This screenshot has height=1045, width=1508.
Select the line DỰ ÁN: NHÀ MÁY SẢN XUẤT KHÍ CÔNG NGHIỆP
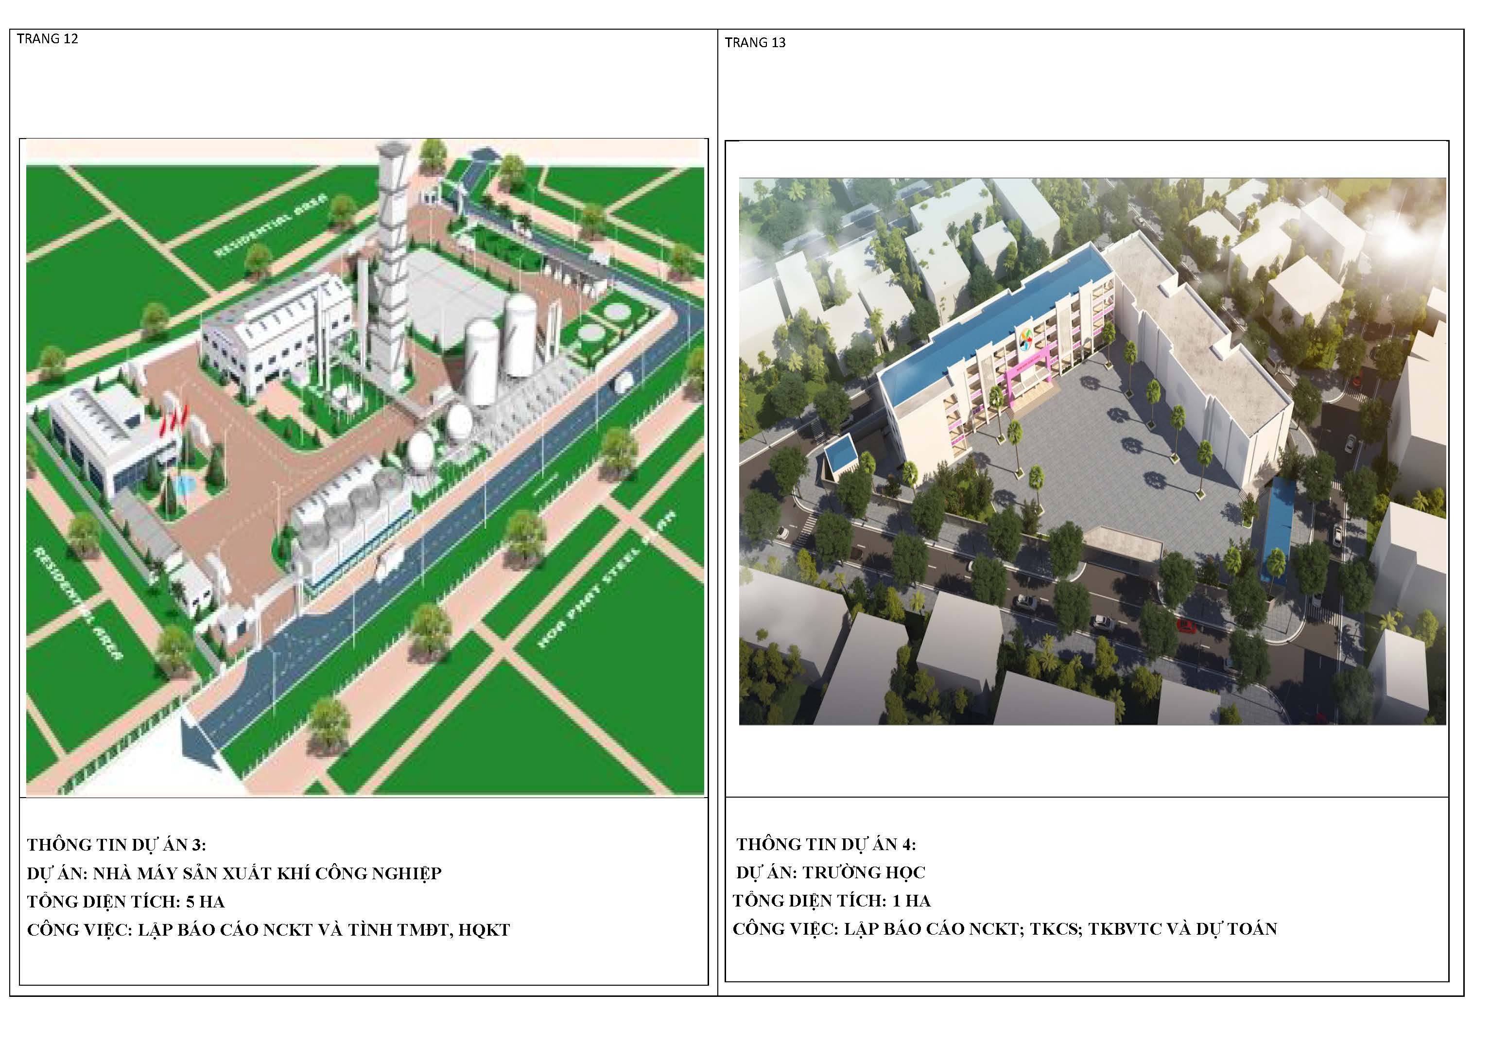tap(234, 873)
